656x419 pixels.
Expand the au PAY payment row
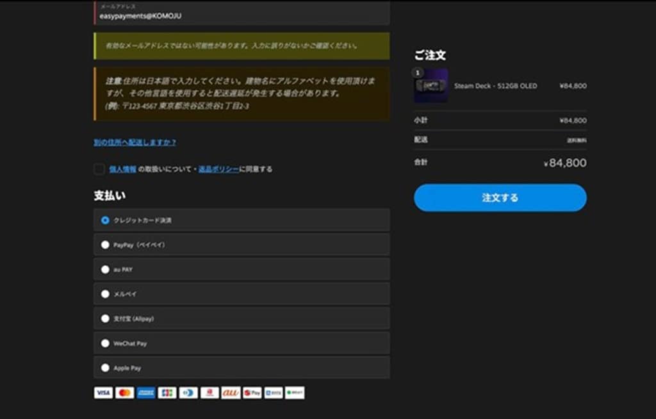pos(105,269)
